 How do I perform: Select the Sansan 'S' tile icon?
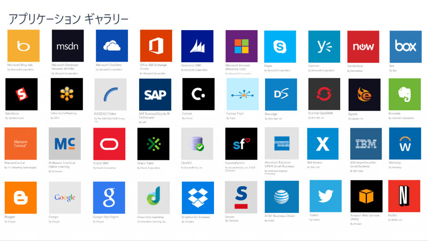point(241,197)
